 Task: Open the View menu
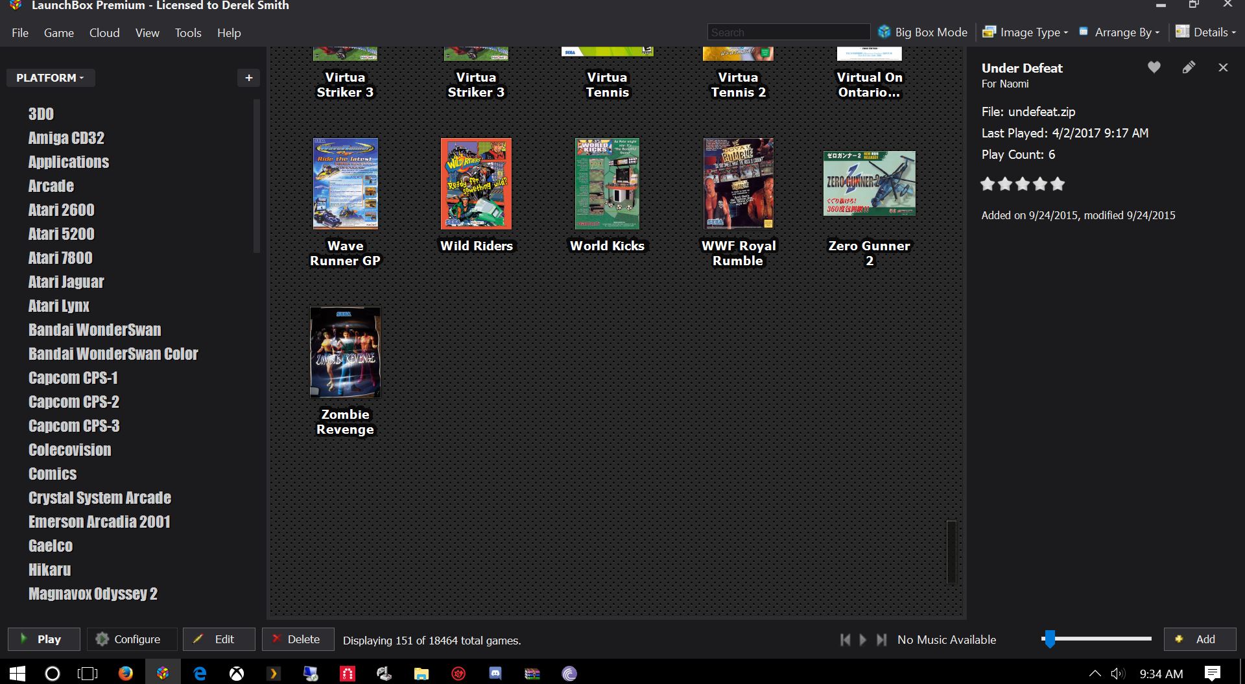(147, 32)
